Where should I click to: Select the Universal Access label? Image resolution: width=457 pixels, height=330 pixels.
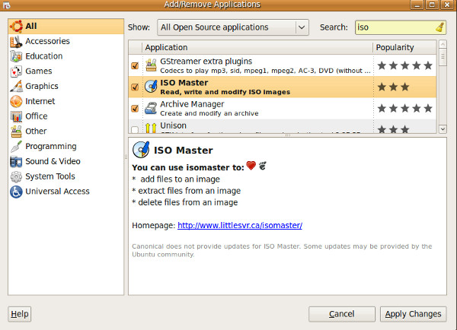pyautogui.click(x=57, y=192)
